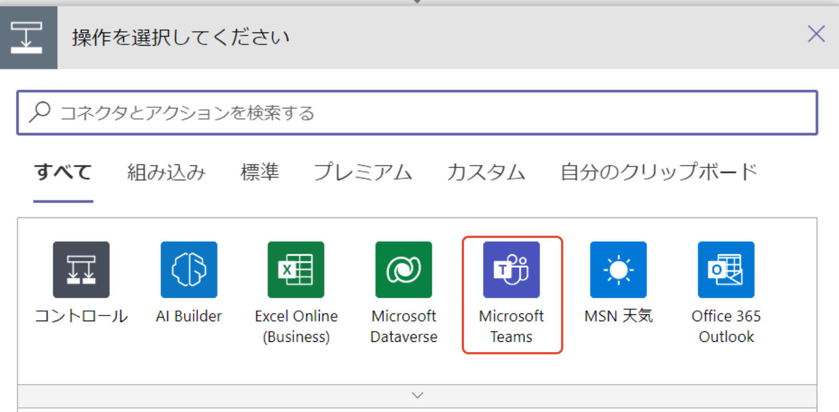Click the 操作を選択 header action icon
Screen dimensions: 839x412
[x=29, y=38]
